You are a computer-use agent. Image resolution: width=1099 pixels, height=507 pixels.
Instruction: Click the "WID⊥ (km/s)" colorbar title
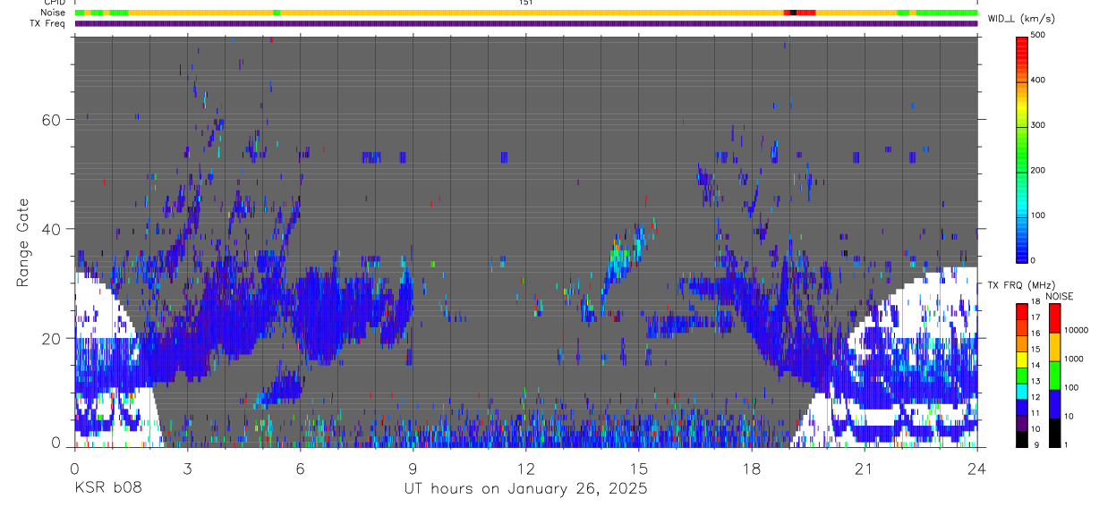coord(1021,19)
